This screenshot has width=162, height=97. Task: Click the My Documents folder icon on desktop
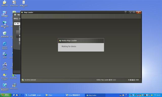[x=5, y=3]
